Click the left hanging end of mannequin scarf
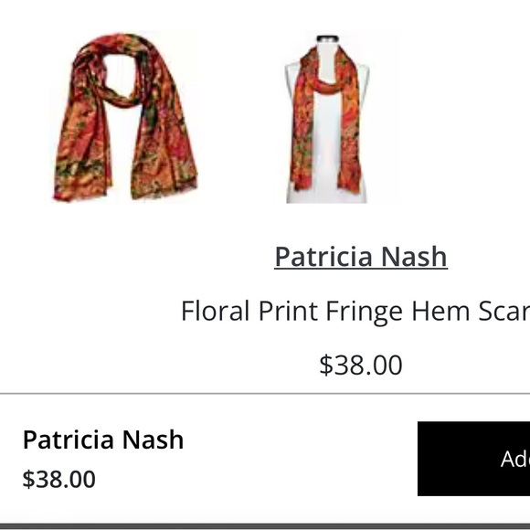Screen dimensions: 530x530 pos(302,135)
